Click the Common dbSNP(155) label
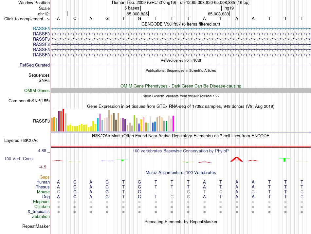Screen dimensions: 311x234 [x=29, y=101]
